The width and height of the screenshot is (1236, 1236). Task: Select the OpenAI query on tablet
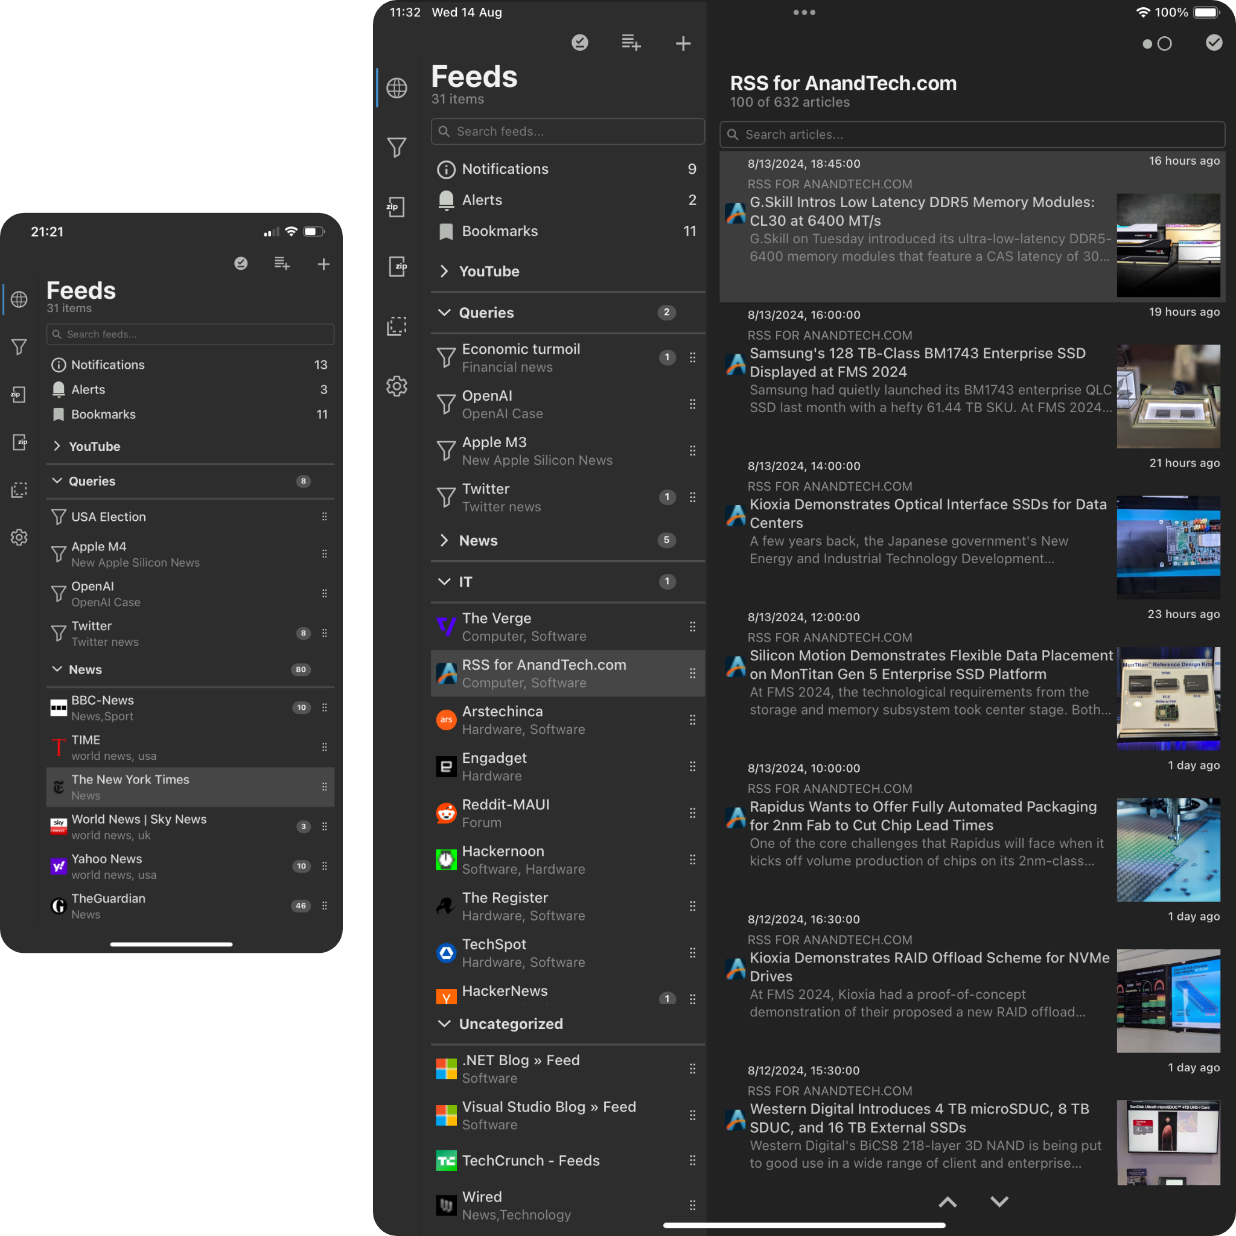pos(568,404)
